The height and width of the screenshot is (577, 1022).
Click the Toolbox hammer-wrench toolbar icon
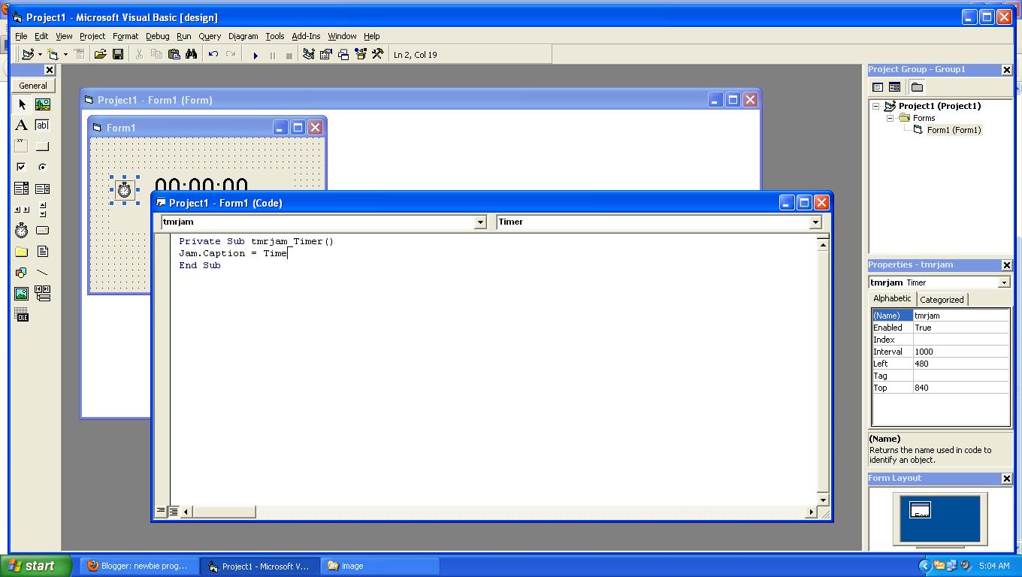[x=378, y=54]
